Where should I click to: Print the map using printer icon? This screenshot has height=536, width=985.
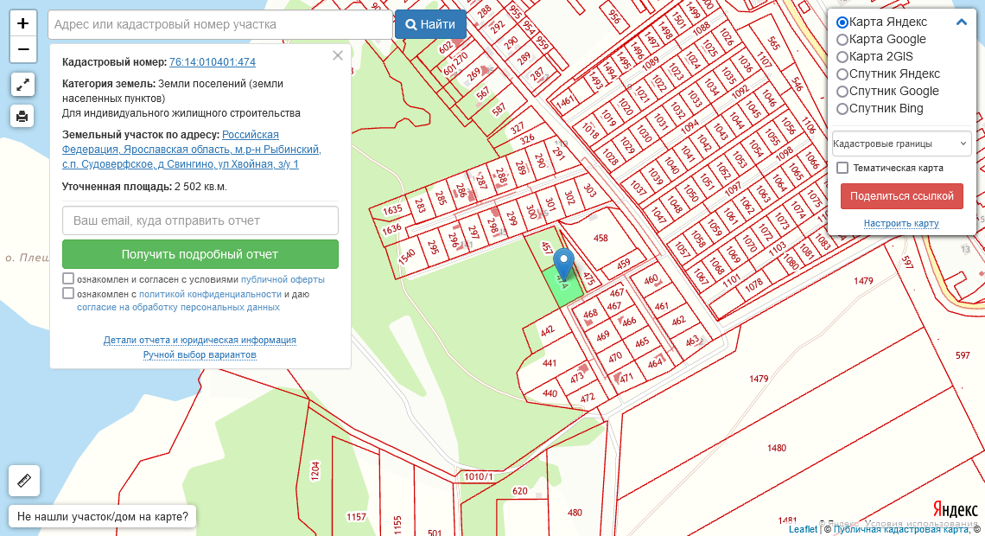(22, 116)
